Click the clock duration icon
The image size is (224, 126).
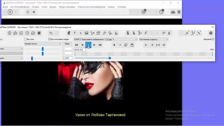(x=27, y=33)
